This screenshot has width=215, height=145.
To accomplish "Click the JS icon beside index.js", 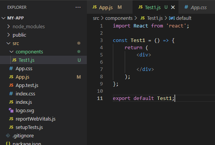I will coord(11,102).
